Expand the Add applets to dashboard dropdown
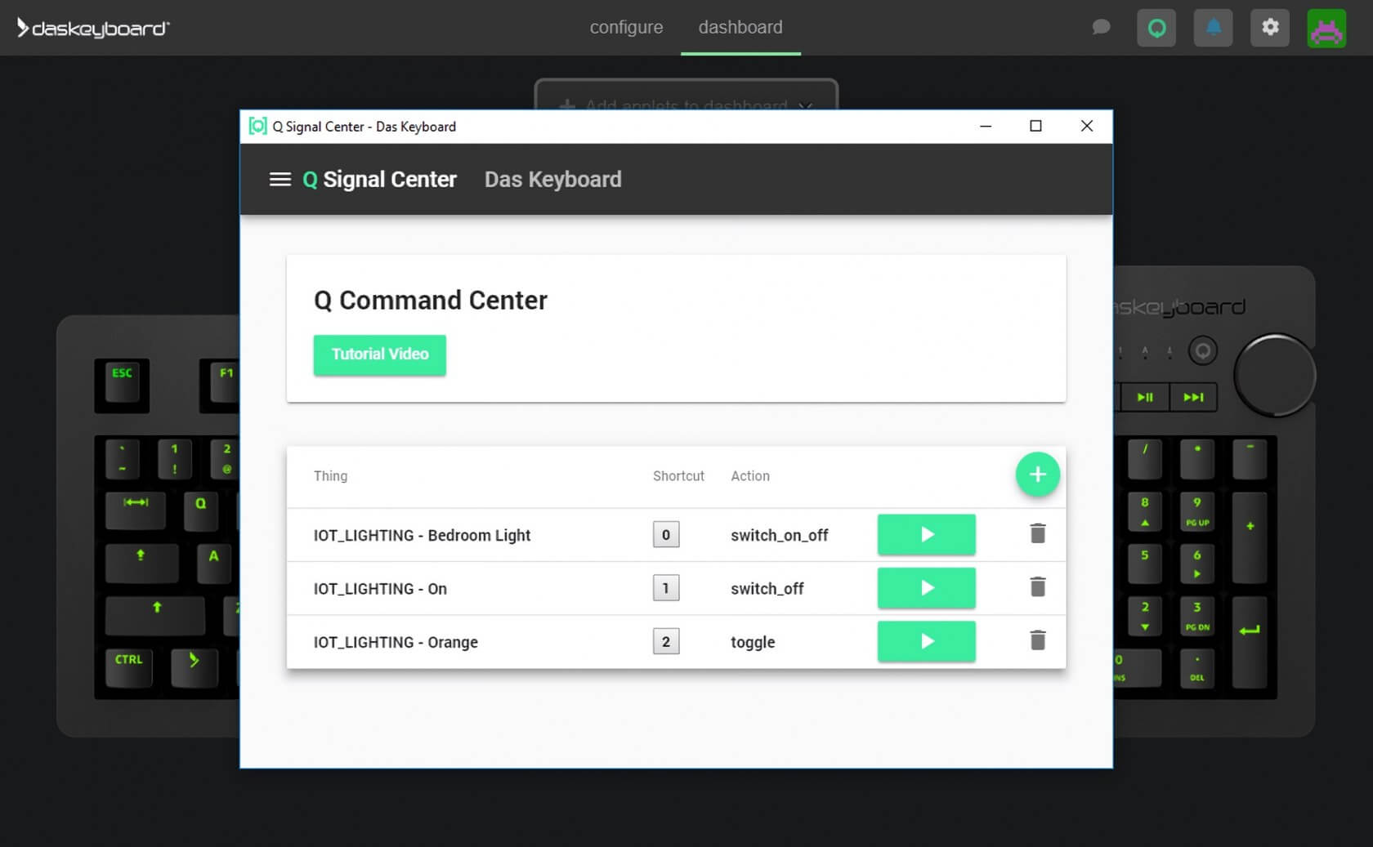 tap(686, 96)
